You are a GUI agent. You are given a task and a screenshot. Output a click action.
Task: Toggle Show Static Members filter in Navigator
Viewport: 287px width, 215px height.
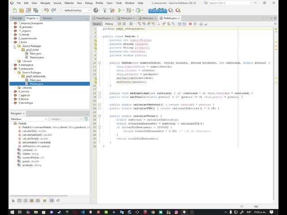(26, 201)
